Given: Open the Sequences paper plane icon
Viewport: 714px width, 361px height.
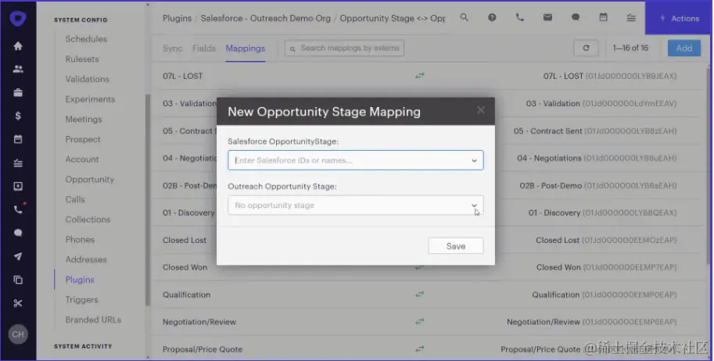Looking at the screenshot, I should [x=18, y=256].
